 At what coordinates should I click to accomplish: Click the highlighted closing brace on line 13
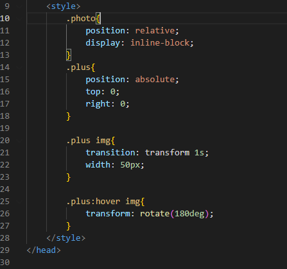[69, 55]
